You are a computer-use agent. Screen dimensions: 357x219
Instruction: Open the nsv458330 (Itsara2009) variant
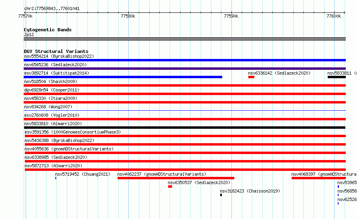(185, 102)
